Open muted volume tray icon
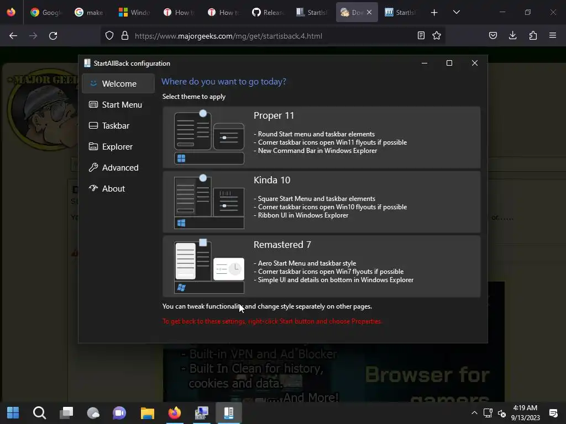Image resolution: width=566 pixels, height=424 pixels. (501, 413)
